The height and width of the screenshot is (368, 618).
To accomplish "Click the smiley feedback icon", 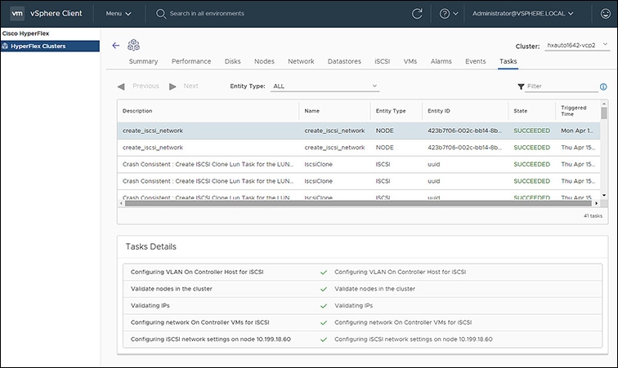I will tap(606, 14).
